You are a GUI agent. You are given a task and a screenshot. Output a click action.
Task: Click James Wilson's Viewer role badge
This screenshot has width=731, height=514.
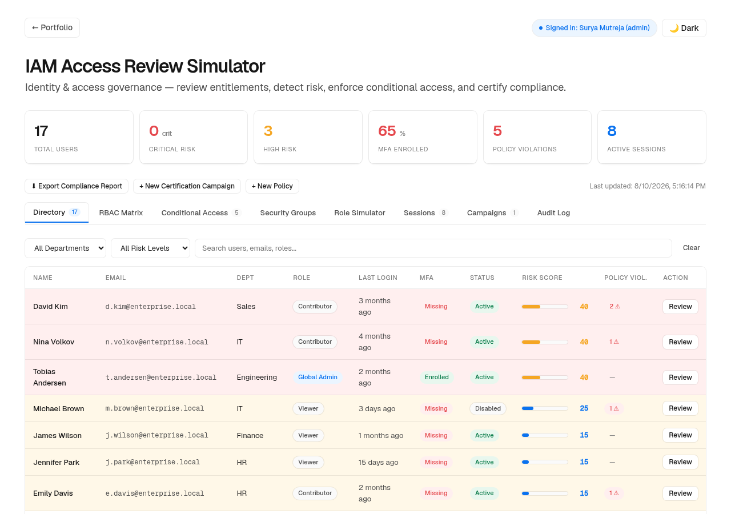[x=308, y=435]
